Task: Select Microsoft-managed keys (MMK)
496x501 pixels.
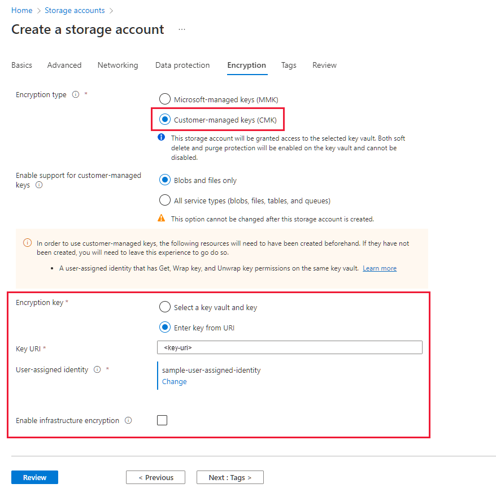Action: click(164, 99)
